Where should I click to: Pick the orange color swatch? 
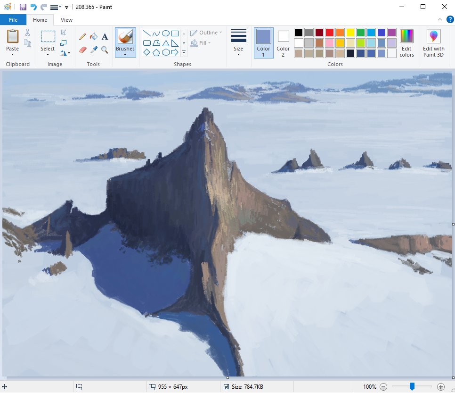point(340,32)
